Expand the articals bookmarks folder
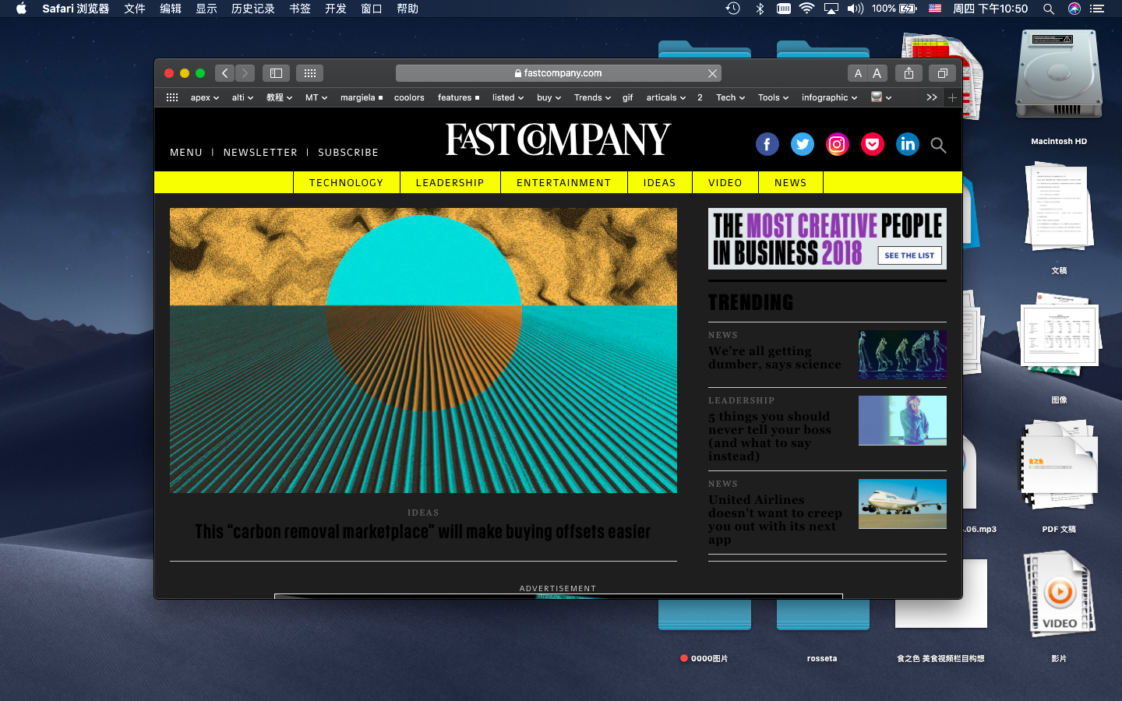This screenshot has height=701, width=1122. point(665,97)
